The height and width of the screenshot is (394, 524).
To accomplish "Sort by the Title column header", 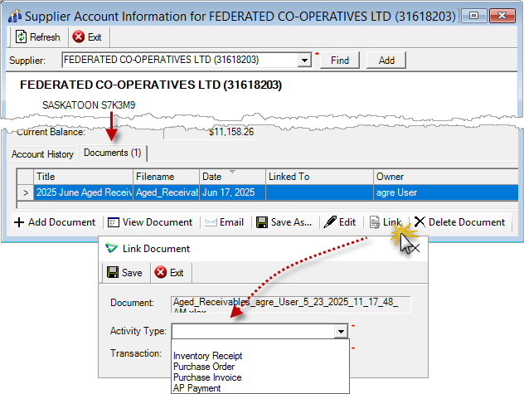I will click(83, 177).
